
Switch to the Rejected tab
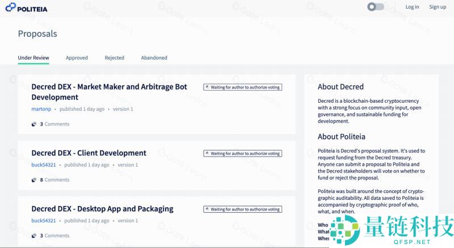click(115, 58)
